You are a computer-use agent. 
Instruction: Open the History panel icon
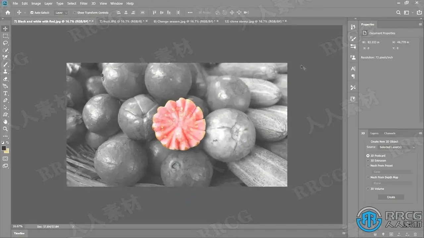353,27
